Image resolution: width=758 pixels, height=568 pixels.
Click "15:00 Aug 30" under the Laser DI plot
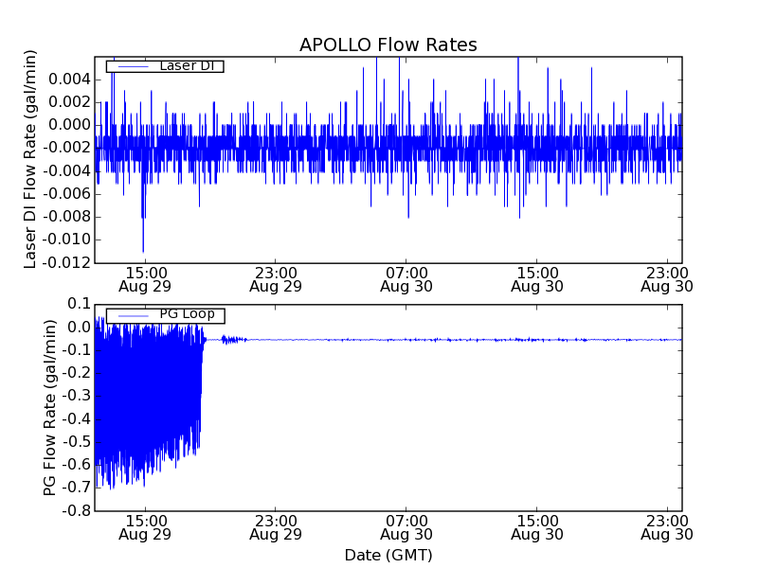(537, 279)
